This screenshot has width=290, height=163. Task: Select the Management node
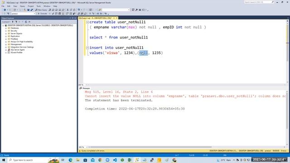[x=16, y=44]
